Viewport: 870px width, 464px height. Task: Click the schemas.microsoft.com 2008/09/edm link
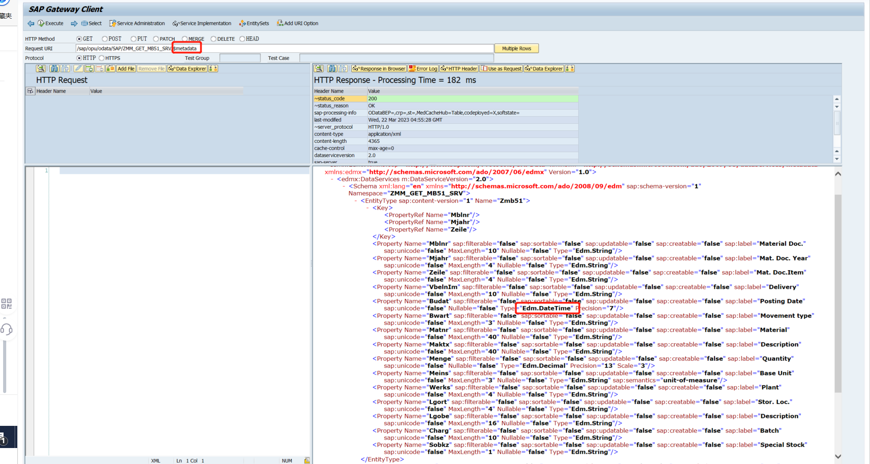536,186
